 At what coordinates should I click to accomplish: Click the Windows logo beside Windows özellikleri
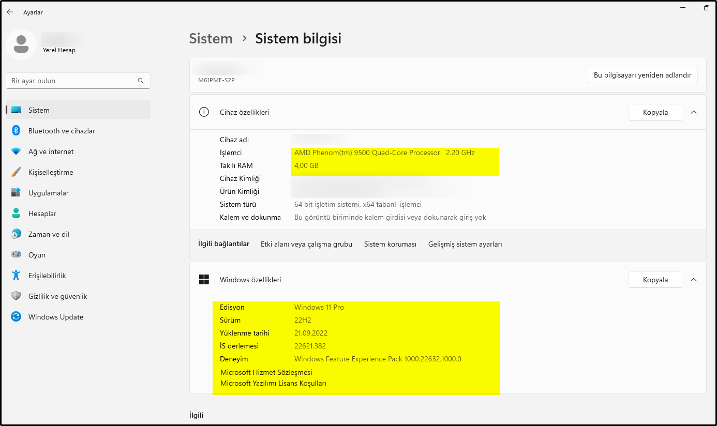pyautogui.click(x=204, y=280)
